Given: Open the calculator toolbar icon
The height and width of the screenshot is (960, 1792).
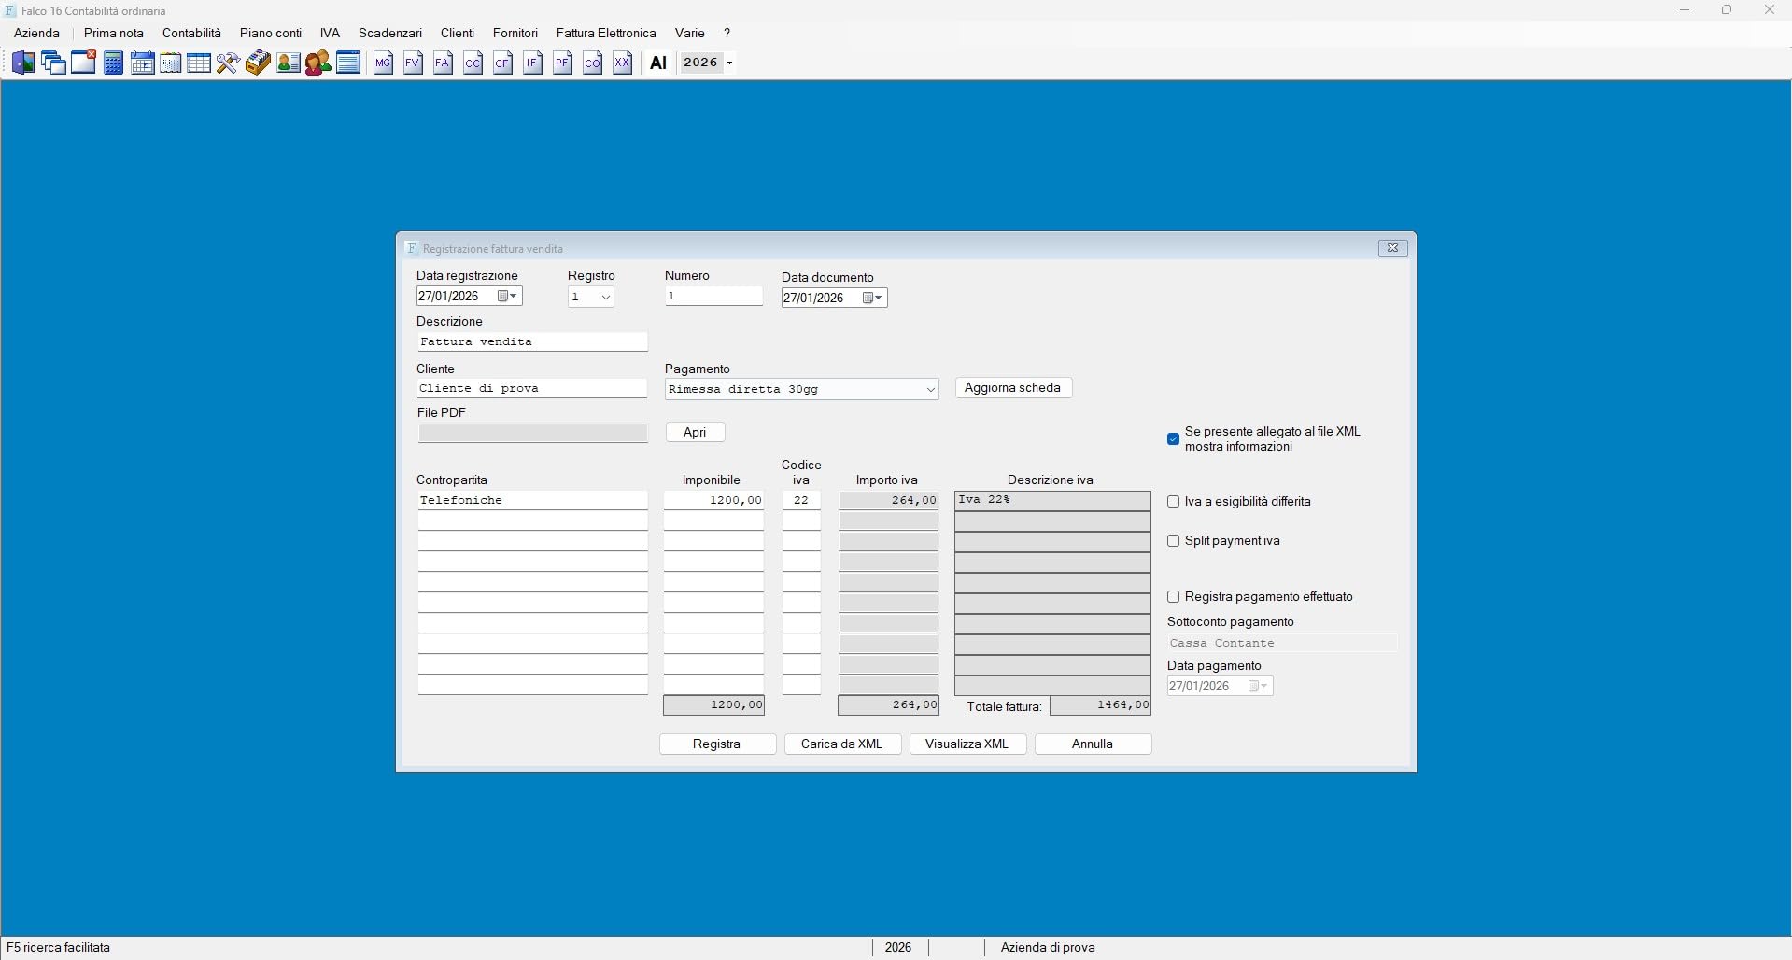Looking at the screenshot, I should point(113,63).
